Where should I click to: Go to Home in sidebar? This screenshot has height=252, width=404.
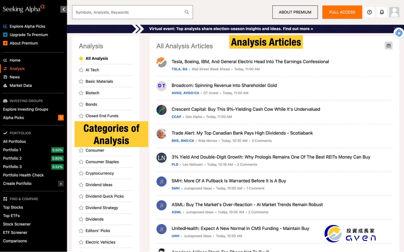pyautogui.click(x=15, y=60)
